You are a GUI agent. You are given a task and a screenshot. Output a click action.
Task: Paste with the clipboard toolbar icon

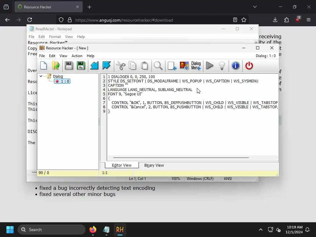[x=144, y=66]
